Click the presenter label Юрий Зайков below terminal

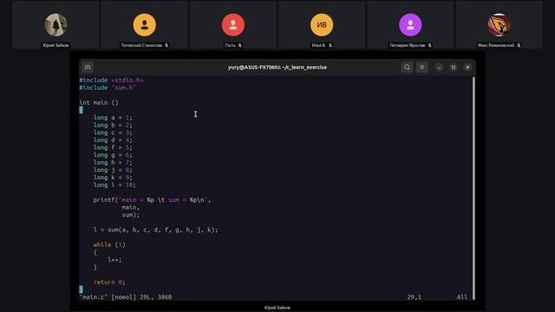tap(277, 308)
